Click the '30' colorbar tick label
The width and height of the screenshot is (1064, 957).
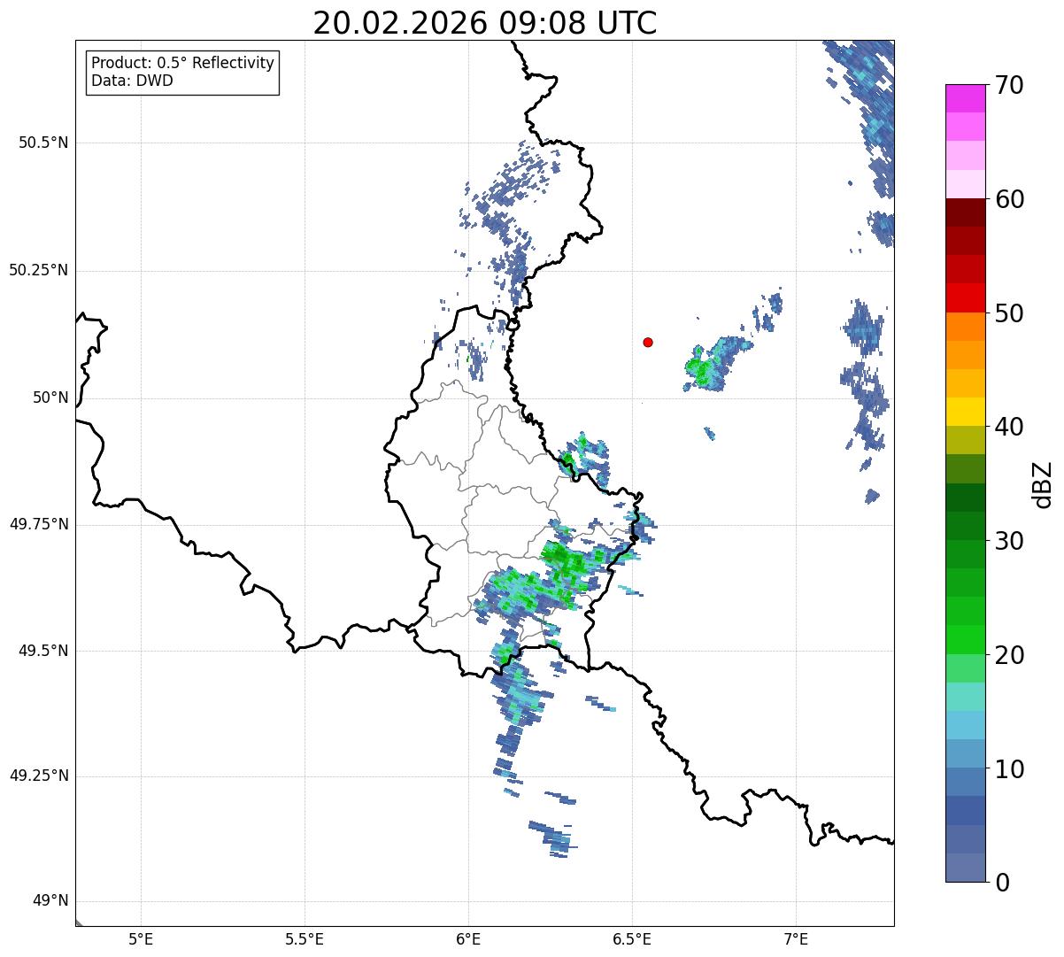1009,541
